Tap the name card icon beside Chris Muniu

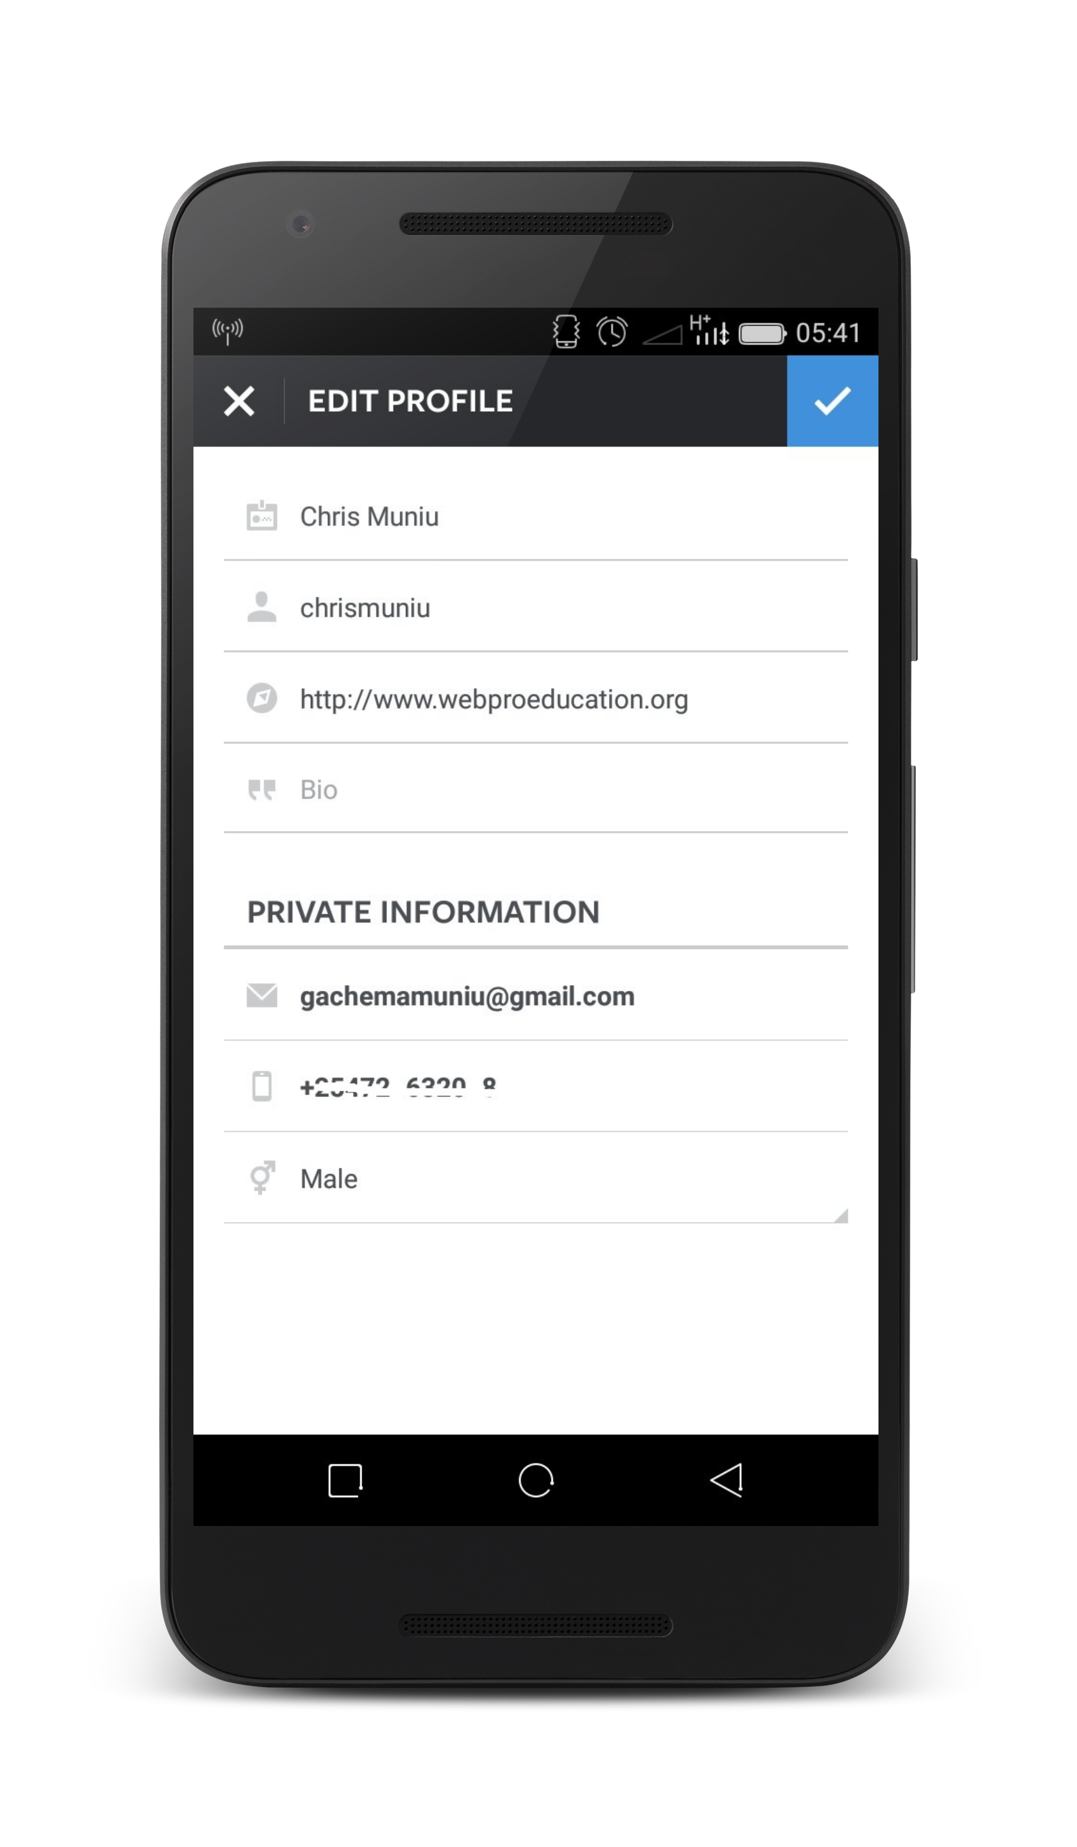261,516
